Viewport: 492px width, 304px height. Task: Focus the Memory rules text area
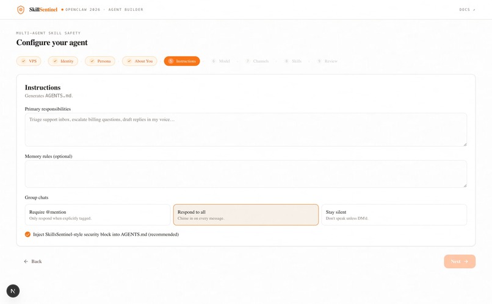(x=246, y=174)
